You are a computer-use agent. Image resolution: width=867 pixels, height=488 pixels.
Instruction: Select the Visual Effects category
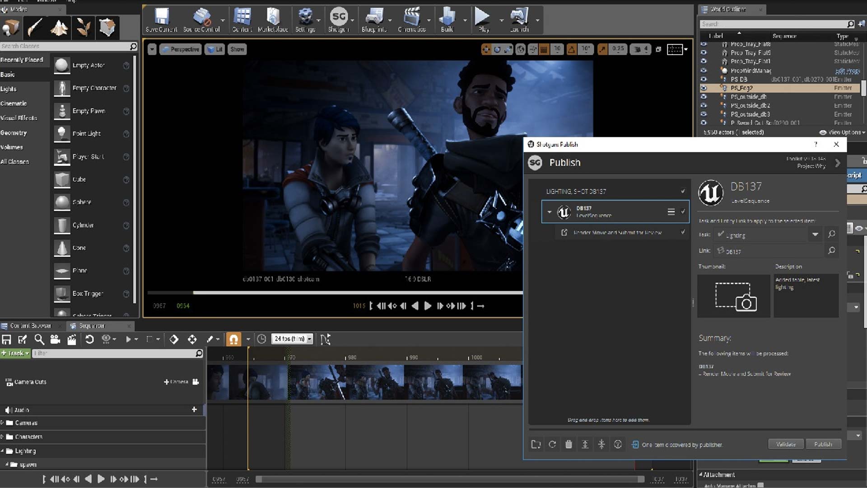tap(19, 118)
